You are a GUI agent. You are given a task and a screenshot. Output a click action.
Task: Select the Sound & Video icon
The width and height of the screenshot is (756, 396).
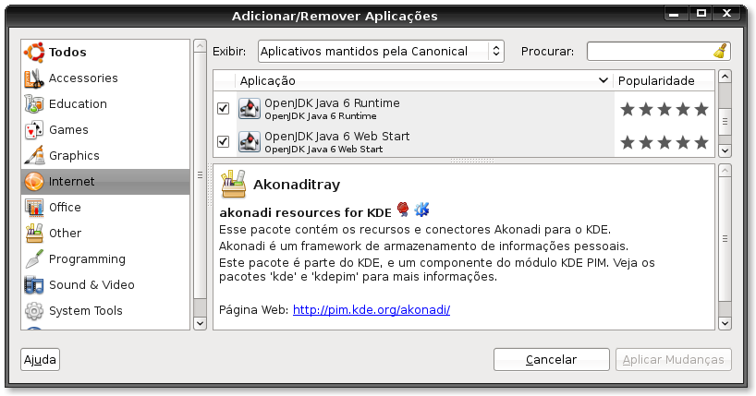pos(34,285)
